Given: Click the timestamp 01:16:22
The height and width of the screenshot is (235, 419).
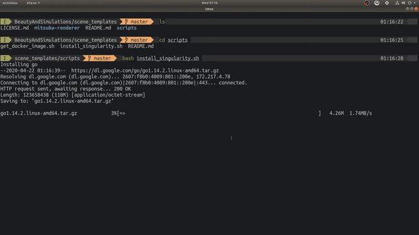Looking at the screenshot, I should 392,22.
